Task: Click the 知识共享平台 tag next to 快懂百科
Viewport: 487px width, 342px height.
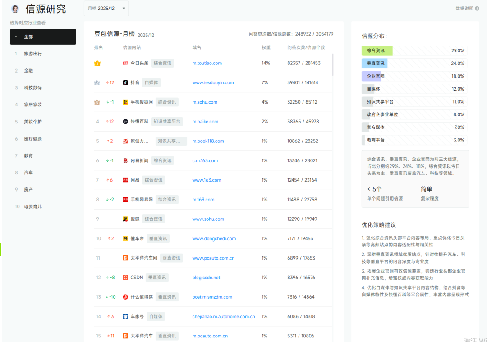Action: [x=167, y=122]
